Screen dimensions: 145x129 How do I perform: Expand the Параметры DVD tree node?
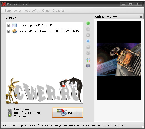click(8, 25)
